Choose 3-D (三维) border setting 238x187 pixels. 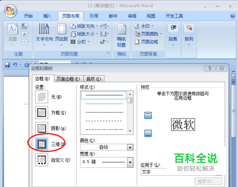[x=41, y=144]
